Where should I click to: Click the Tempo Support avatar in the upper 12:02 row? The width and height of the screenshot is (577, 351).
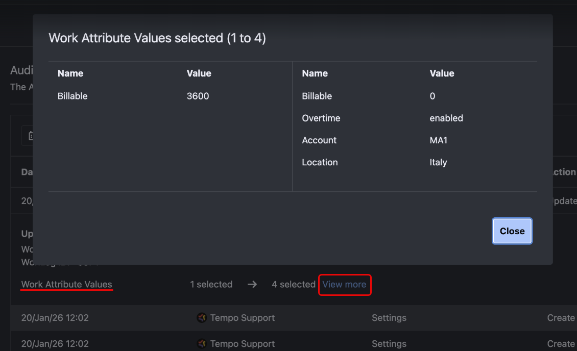202,318
